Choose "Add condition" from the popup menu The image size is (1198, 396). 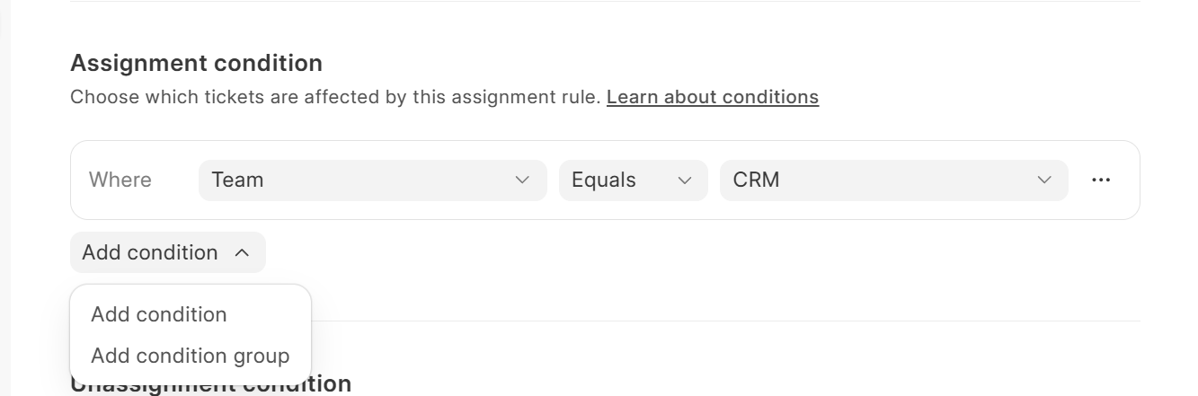click(x=159, y=314)
